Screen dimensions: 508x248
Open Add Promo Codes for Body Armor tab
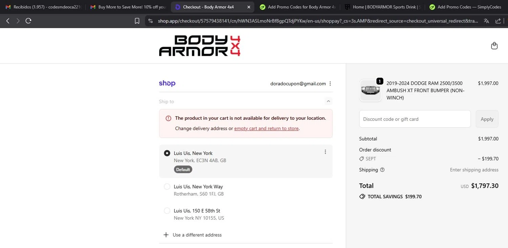[x=298, y=7]
